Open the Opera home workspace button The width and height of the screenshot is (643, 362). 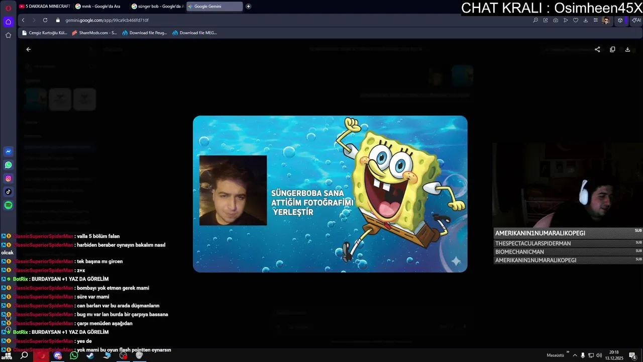coord(8,22)
